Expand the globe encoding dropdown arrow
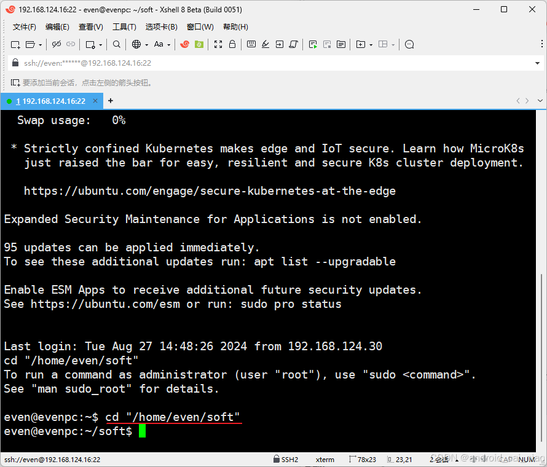This screenshot has height=467, width=547. (146, 45)
